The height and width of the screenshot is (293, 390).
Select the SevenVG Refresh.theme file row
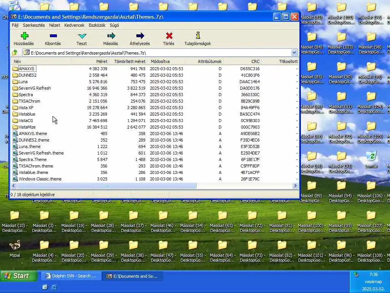coord(154,153)
